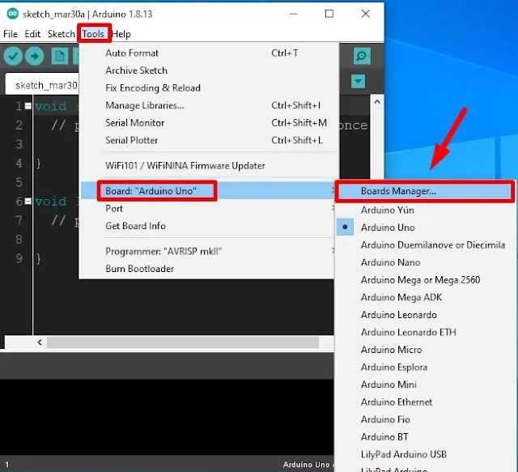Screen dimensions: 518x472
Task: Expand the Port submenu
Action: pyautogui.click(x=207, y=209)
